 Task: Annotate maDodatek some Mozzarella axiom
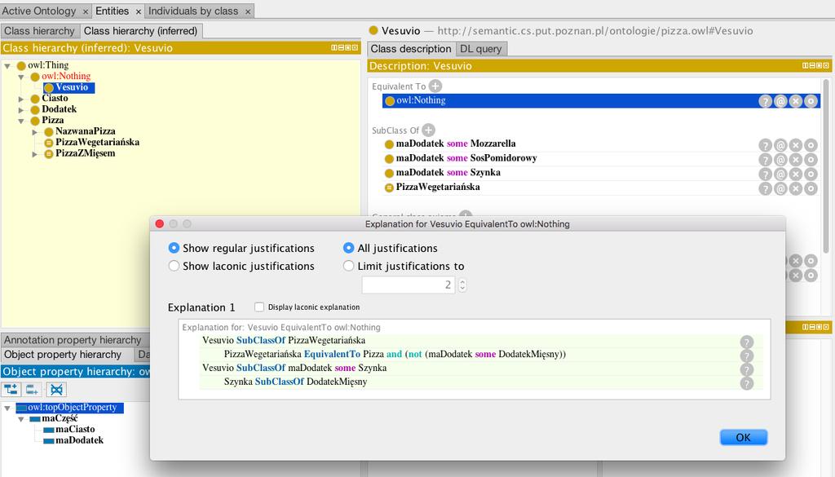[780, 145]
